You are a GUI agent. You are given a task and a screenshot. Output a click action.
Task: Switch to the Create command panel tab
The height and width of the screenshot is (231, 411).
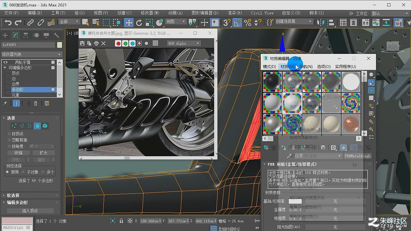[5, 35]
